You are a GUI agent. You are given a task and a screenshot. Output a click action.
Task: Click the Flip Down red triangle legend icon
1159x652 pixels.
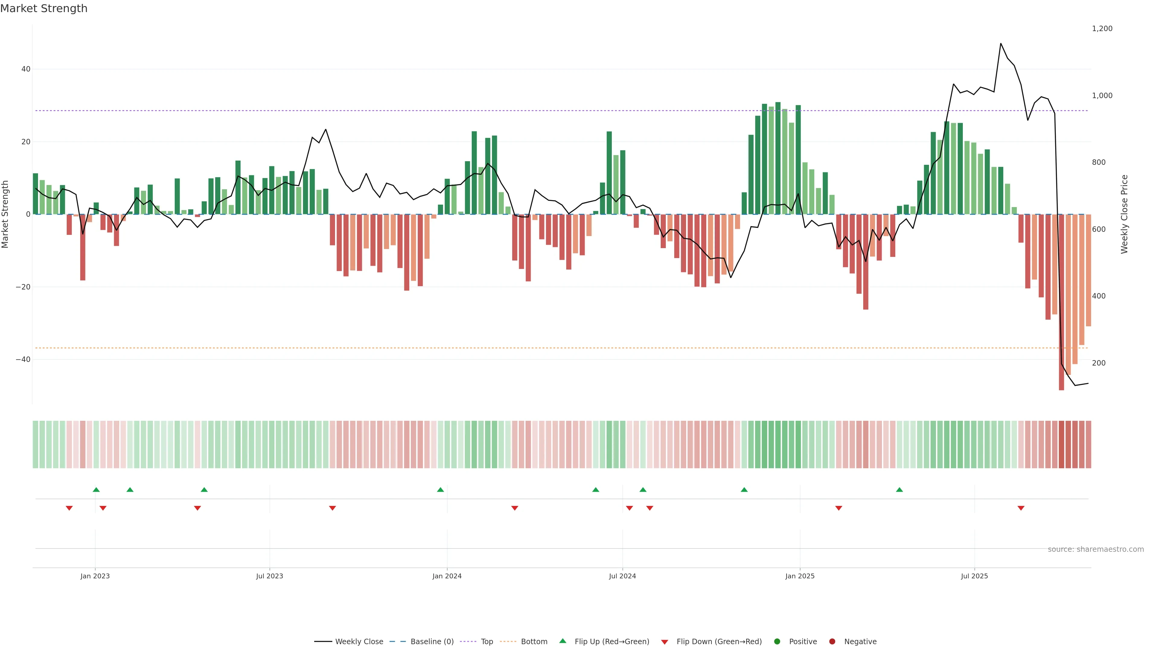click(665, 642)
